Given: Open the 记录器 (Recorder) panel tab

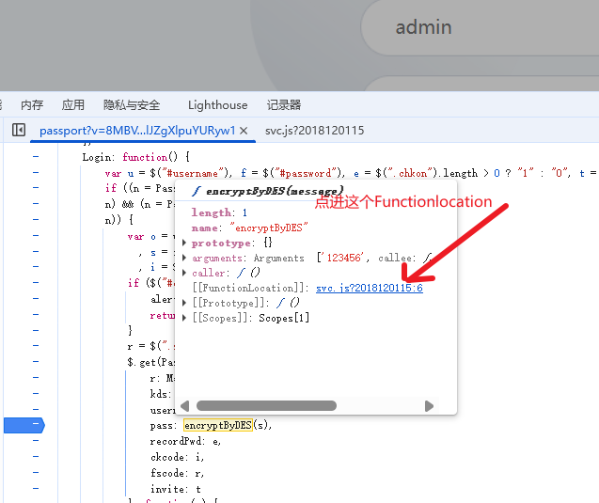Looking at the screenshot, I should point(284,104).
